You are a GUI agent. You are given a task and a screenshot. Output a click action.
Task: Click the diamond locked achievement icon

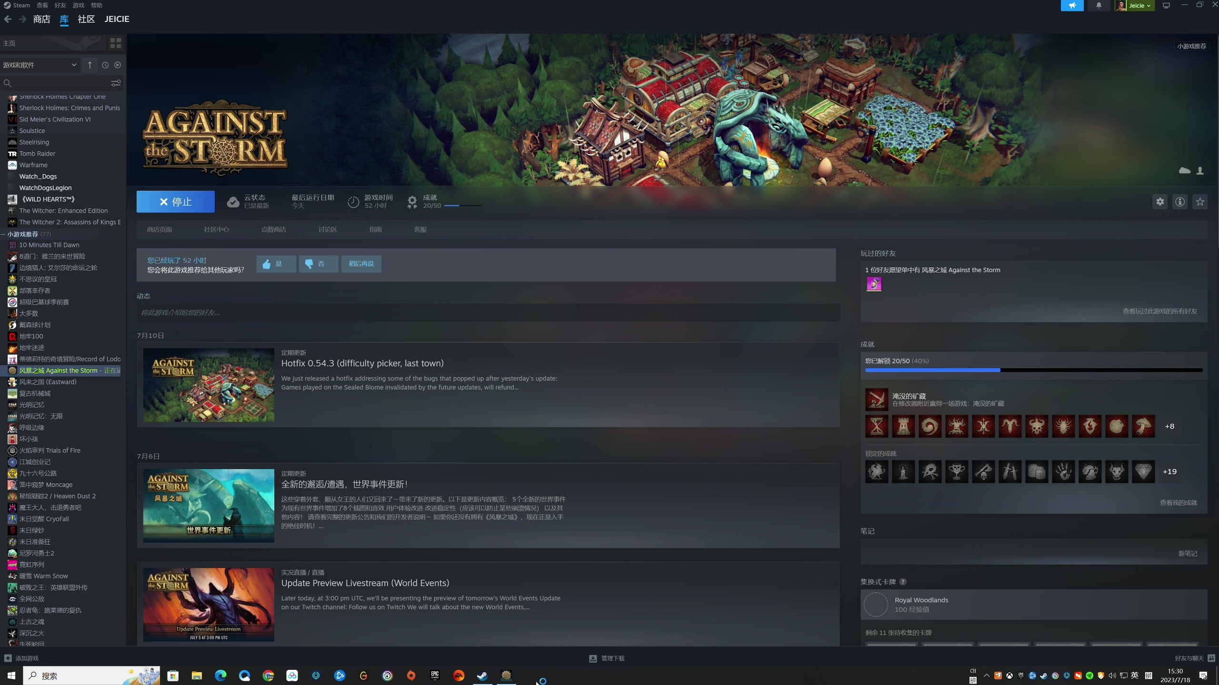coord(1143,472)
